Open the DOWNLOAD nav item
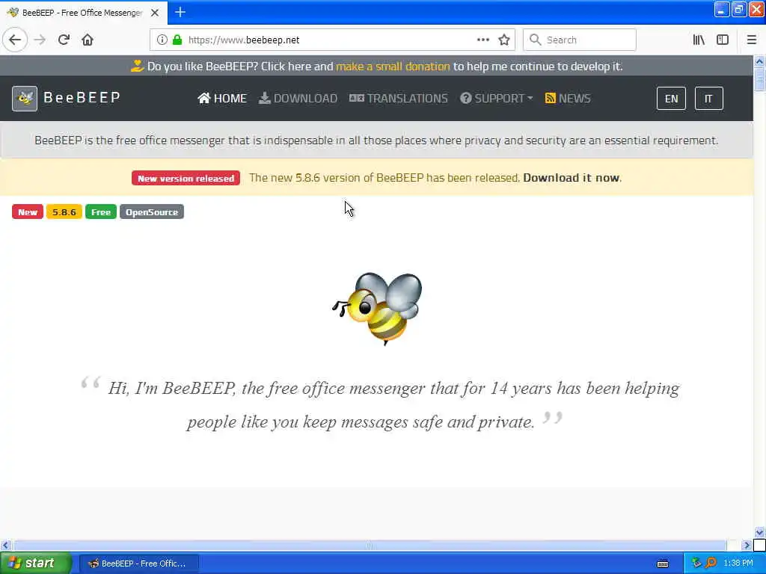766x574 pixels. (x=298, y=98)
